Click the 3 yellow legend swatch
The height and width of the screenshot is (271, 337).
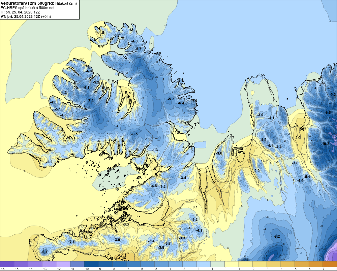(274, 264)
